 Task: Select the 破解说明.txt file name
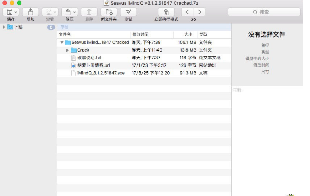click(89, 58)
